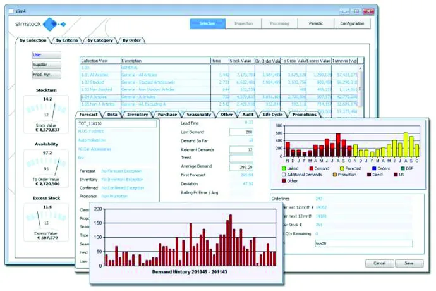Click the Average Demand field showing 299.29
This screenshot has height=291, width=436.
tap(241, 168)
